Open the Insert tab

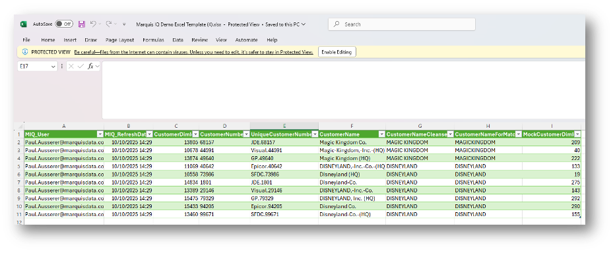tap(70, 40)
